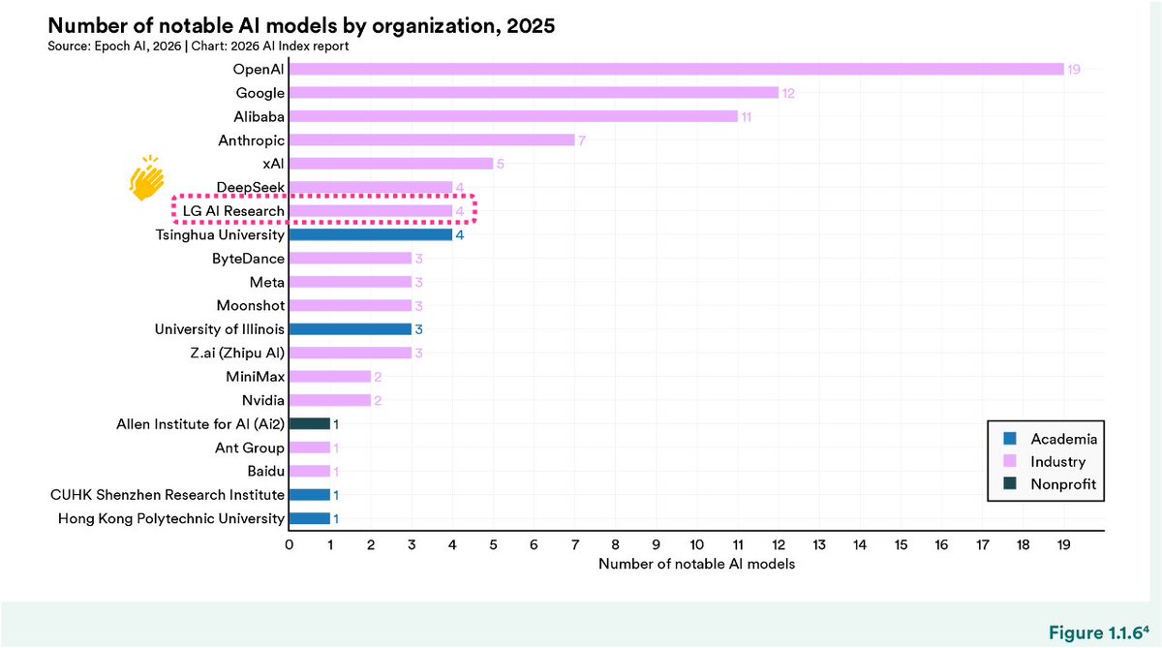Click the Google bar in the chart
The image size is (1162, 648).
(534, 93)
